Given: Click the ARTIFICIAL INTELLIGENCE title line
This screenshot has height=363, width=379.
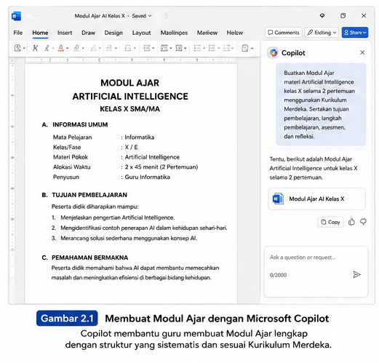Looking at the screenshot, I should pos(130,97).
